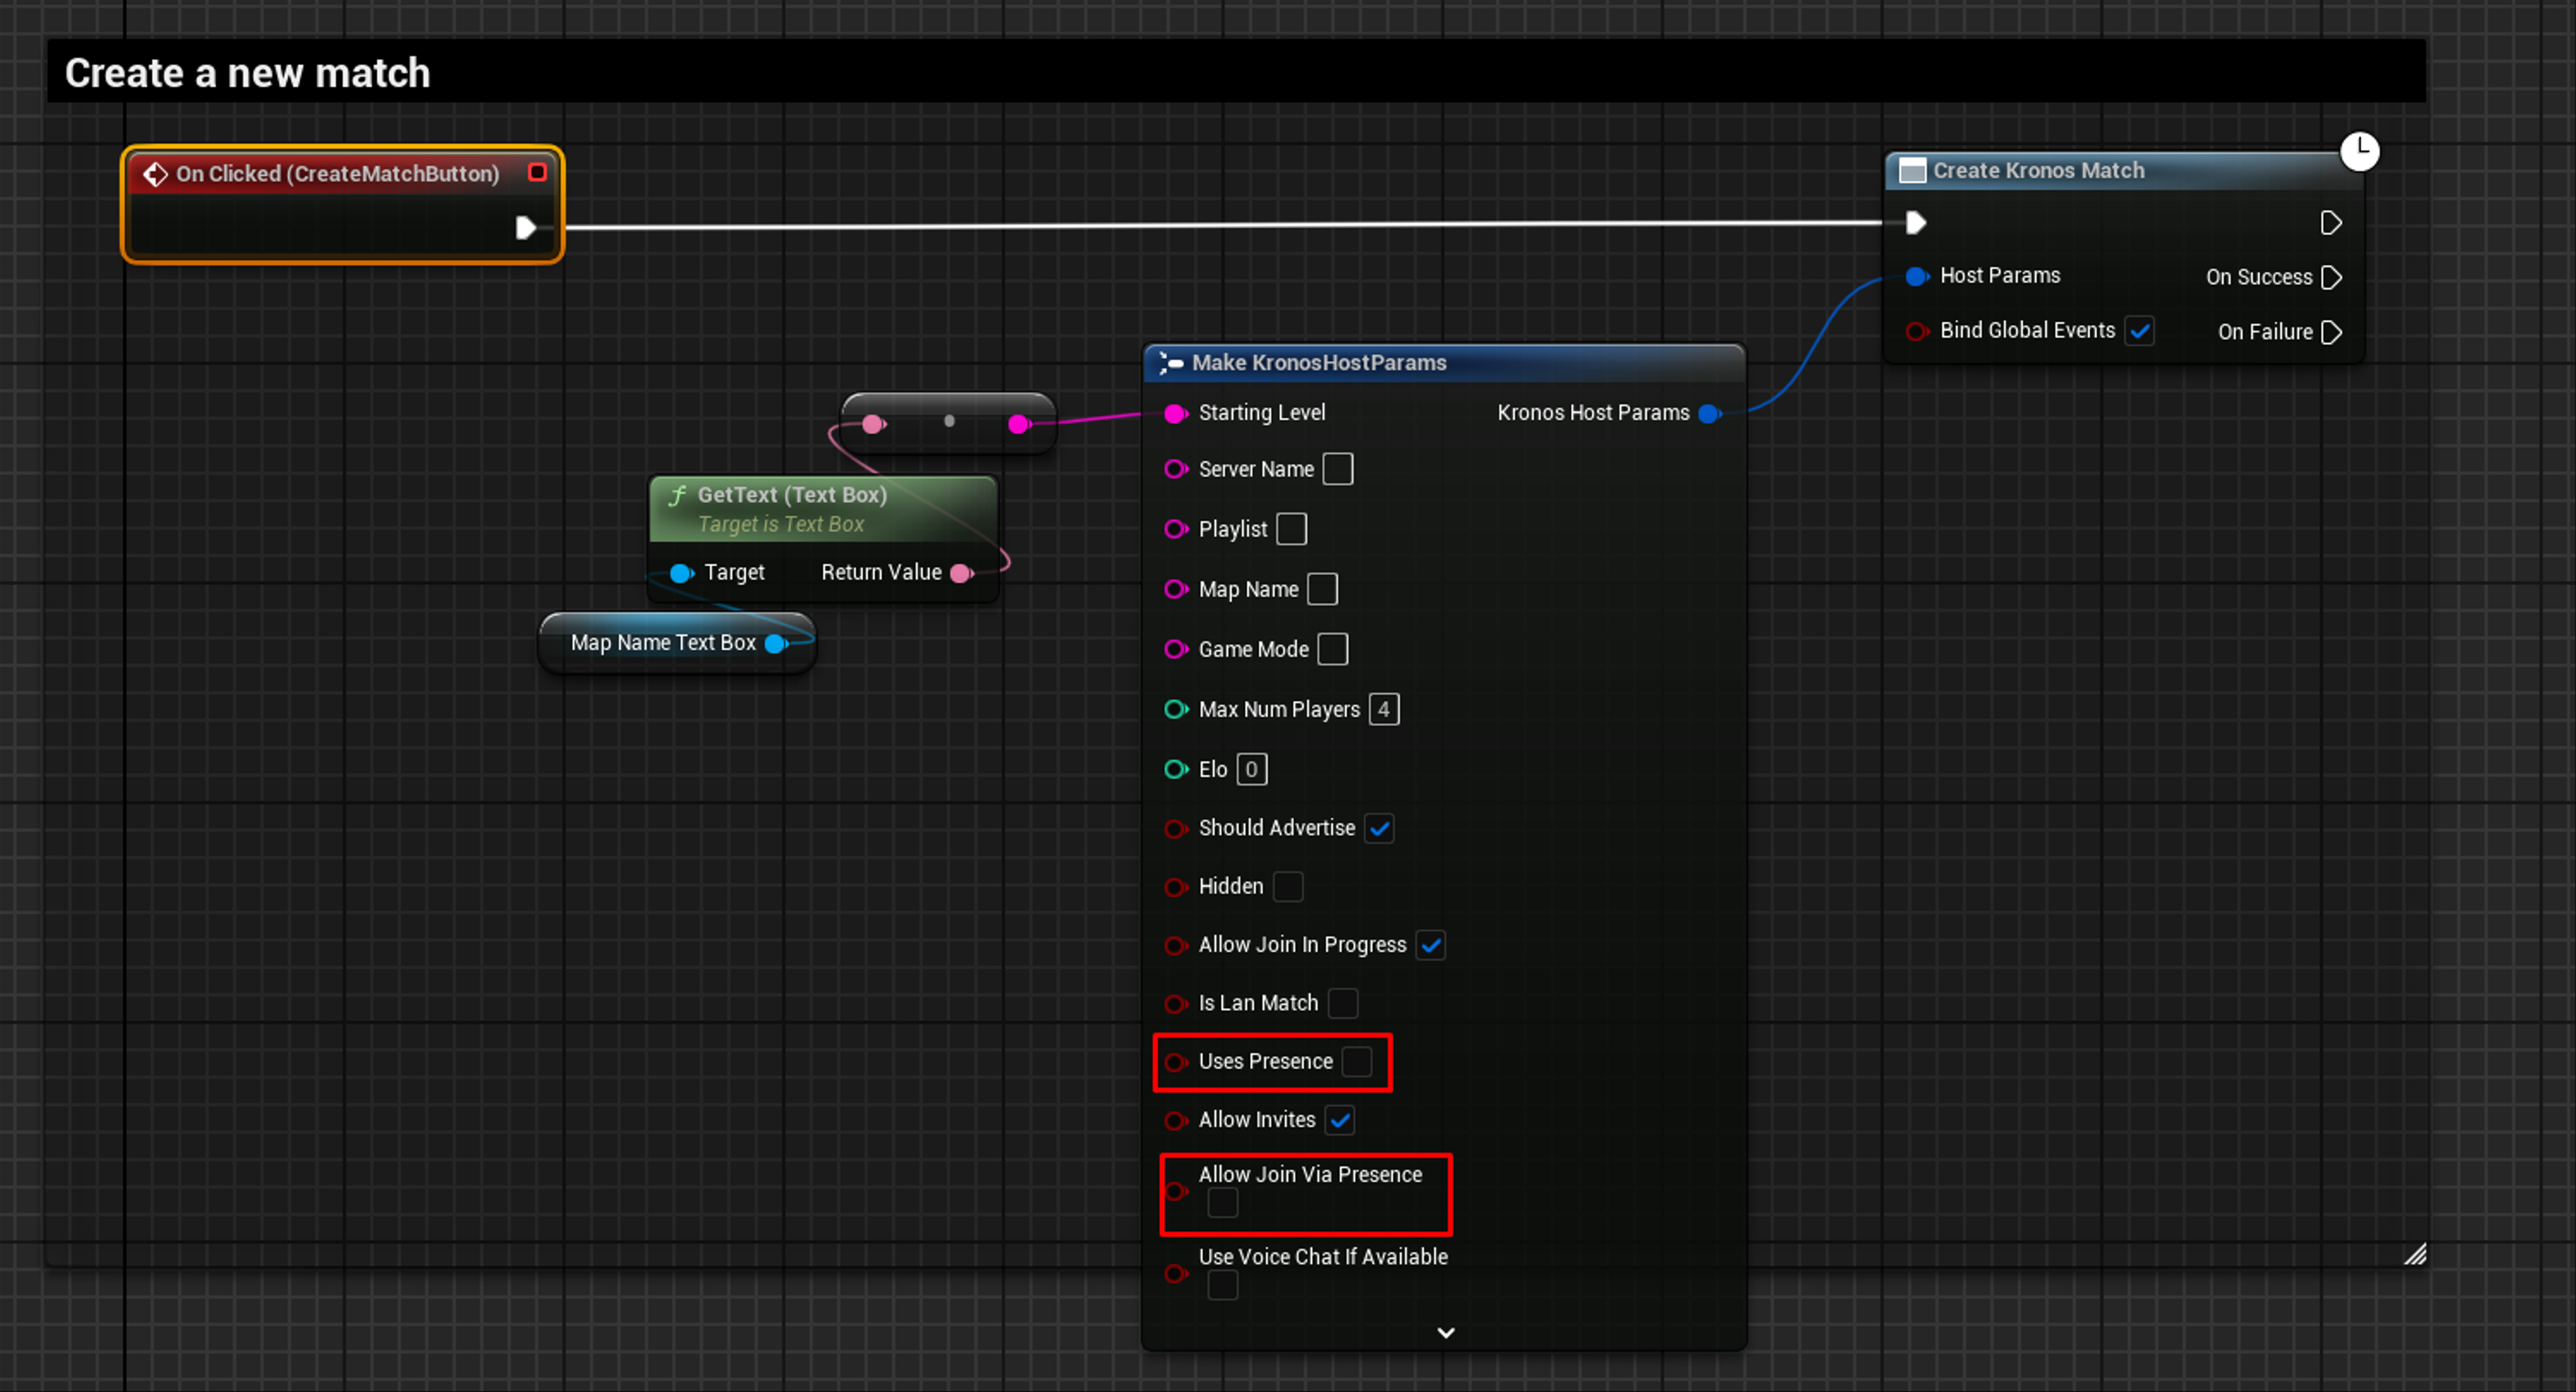Click the Allow Join In Progress input pin
Viewport: 2576px width, 1392px height.
tap(1176, 945)
